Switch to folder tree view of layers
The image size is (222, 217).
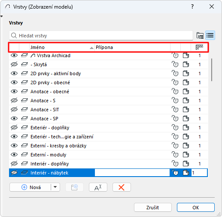click(200, 35)
